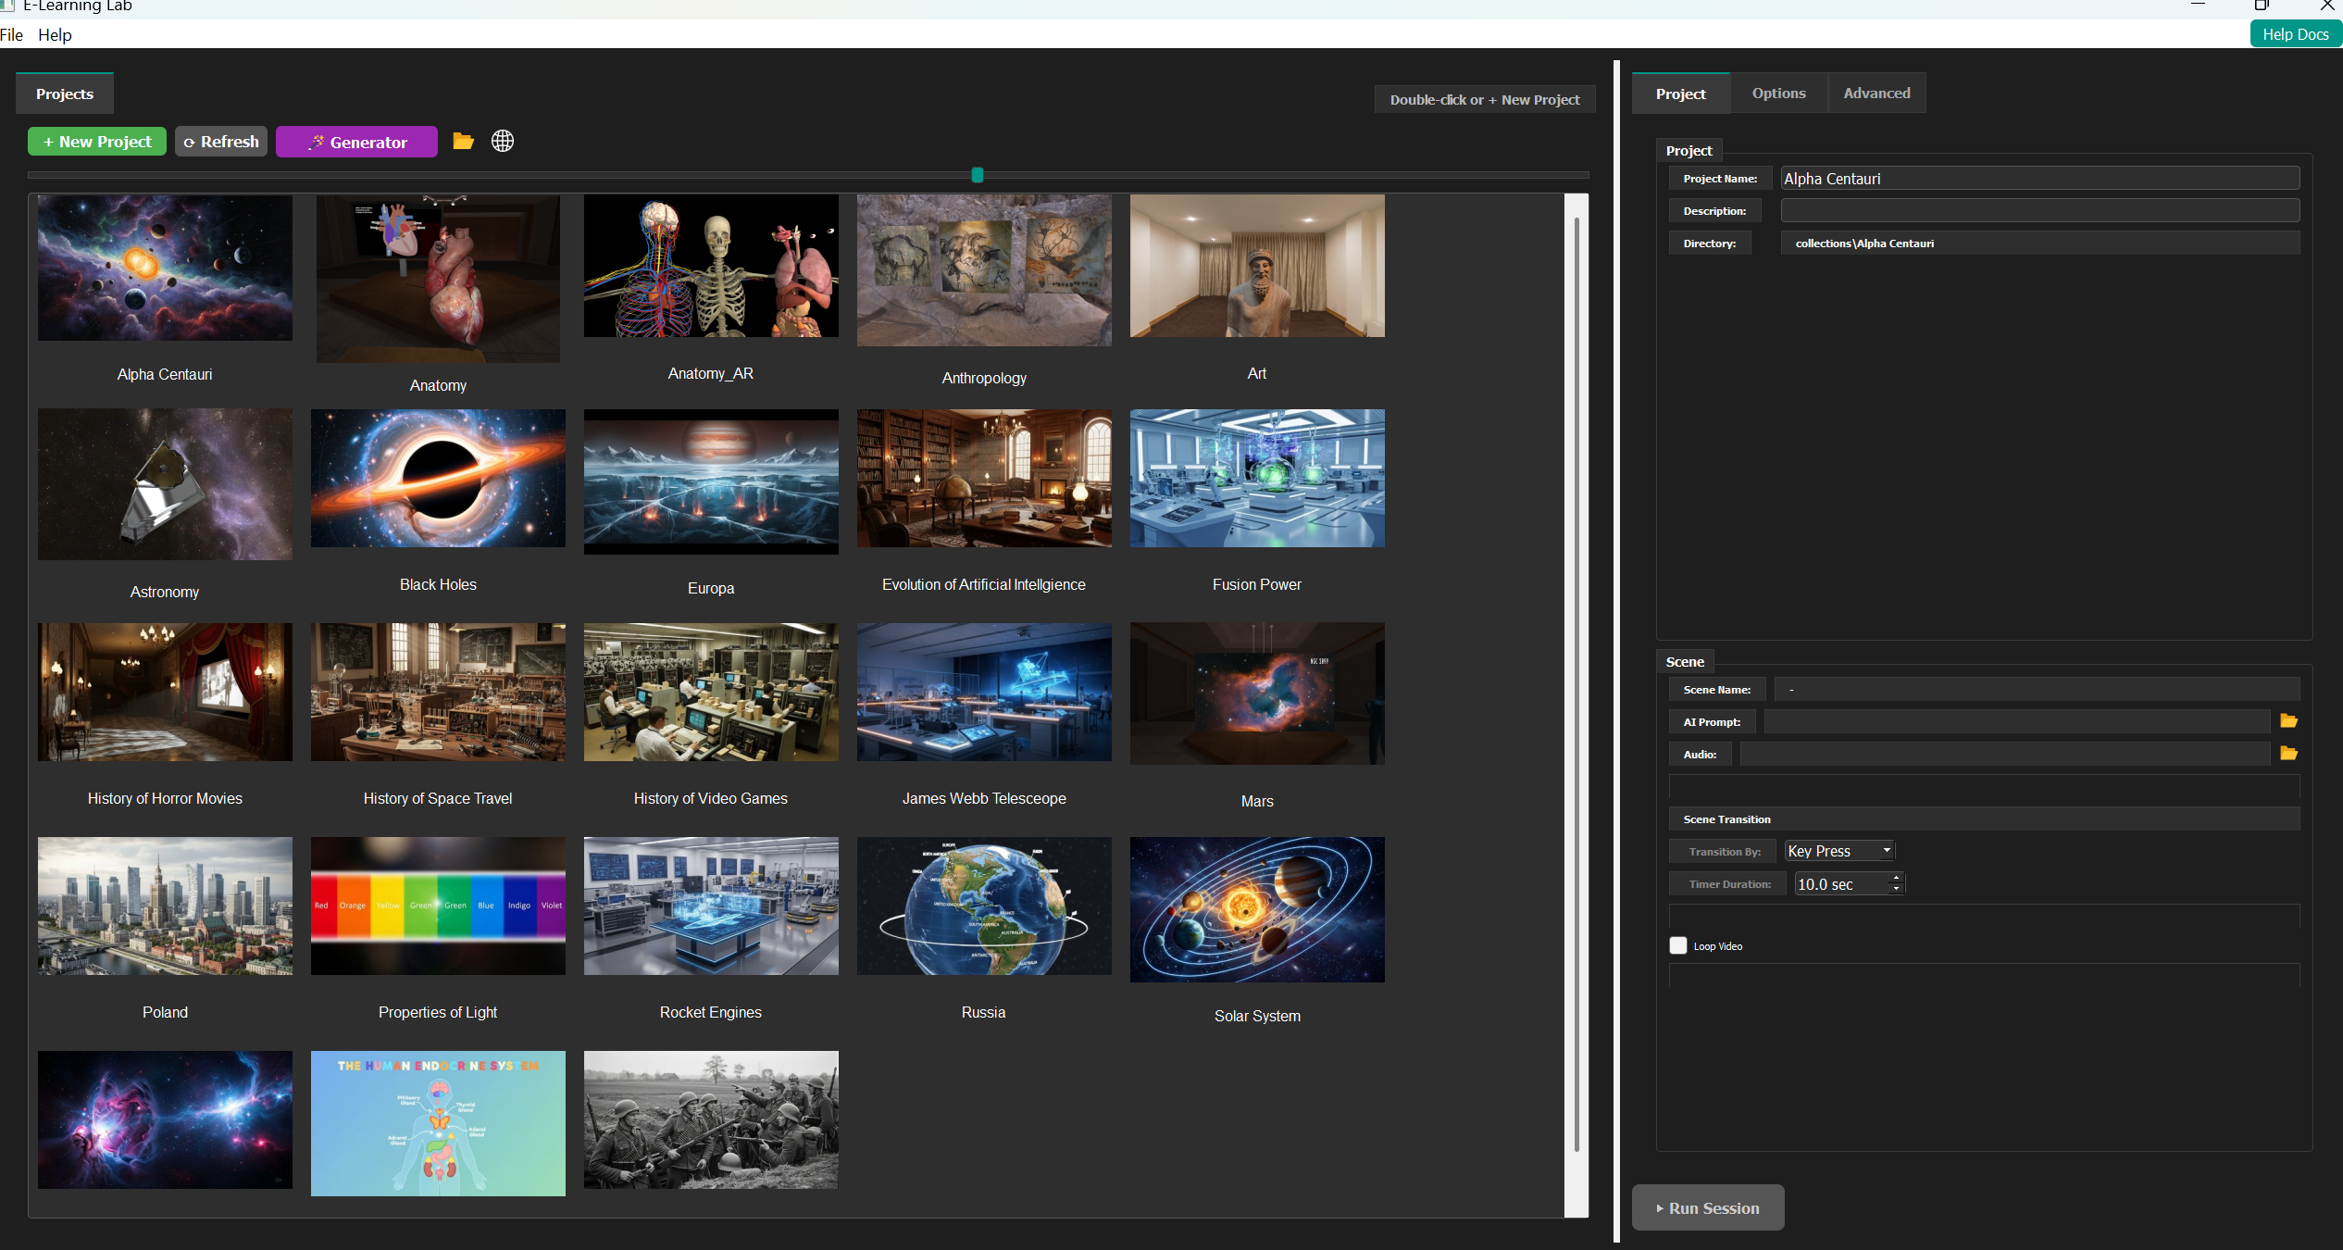Screen dimensions: 2343x1250
Task: Select the Solar System project thumbnail
Action: (1256, 909)
